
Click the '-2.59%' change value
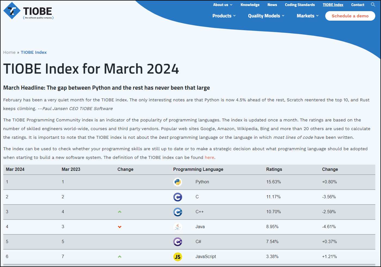(329, 212)
